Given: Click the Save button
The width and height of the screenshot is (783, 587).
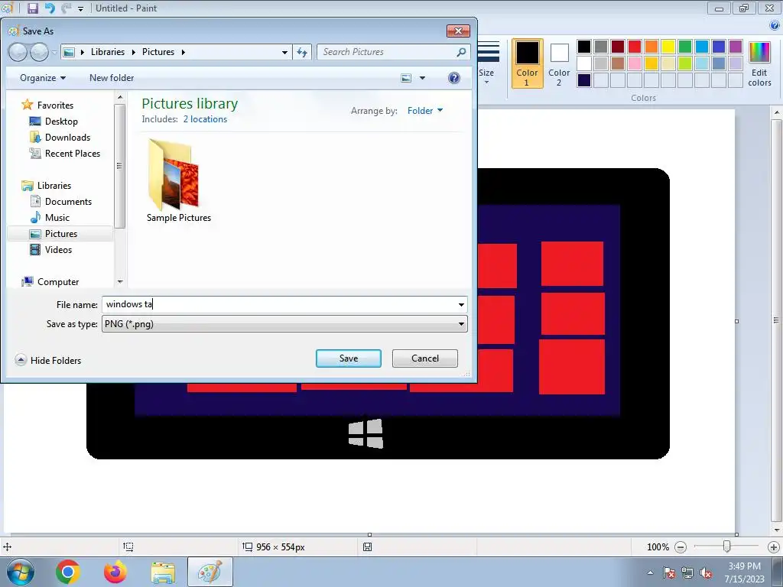Looking at the screenshot, I should 349,358.
